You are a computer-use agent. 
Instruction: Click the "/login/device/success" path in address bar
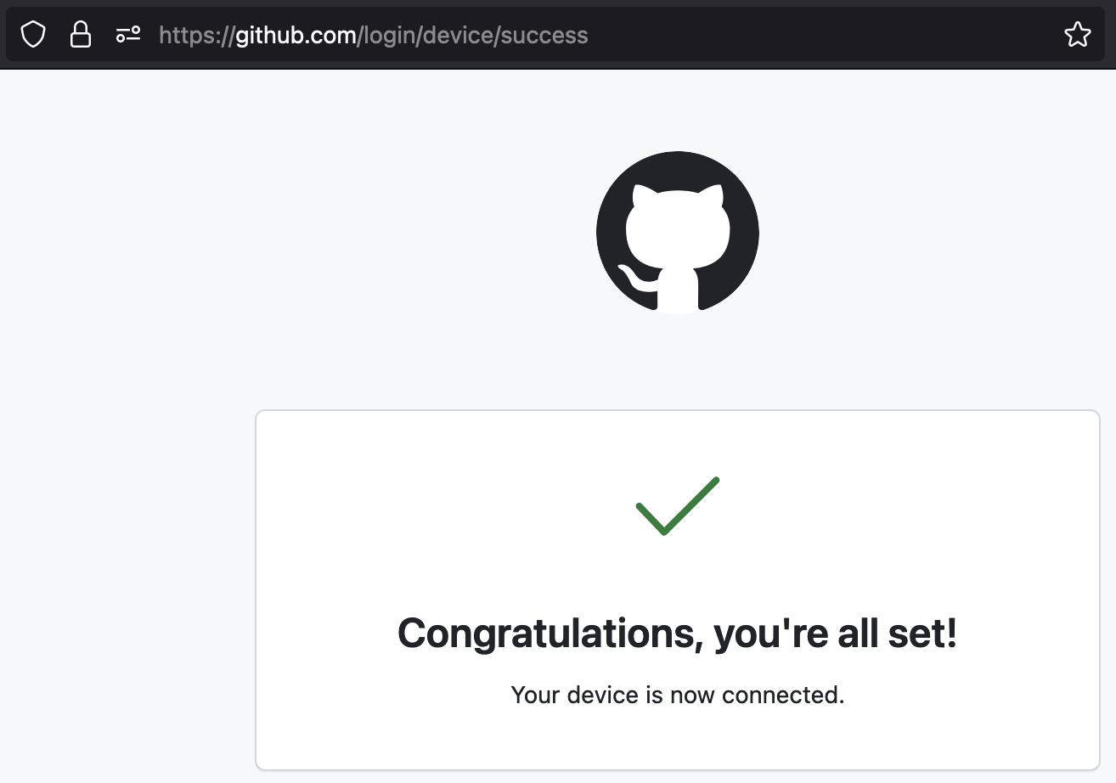(x=474, y=35)
